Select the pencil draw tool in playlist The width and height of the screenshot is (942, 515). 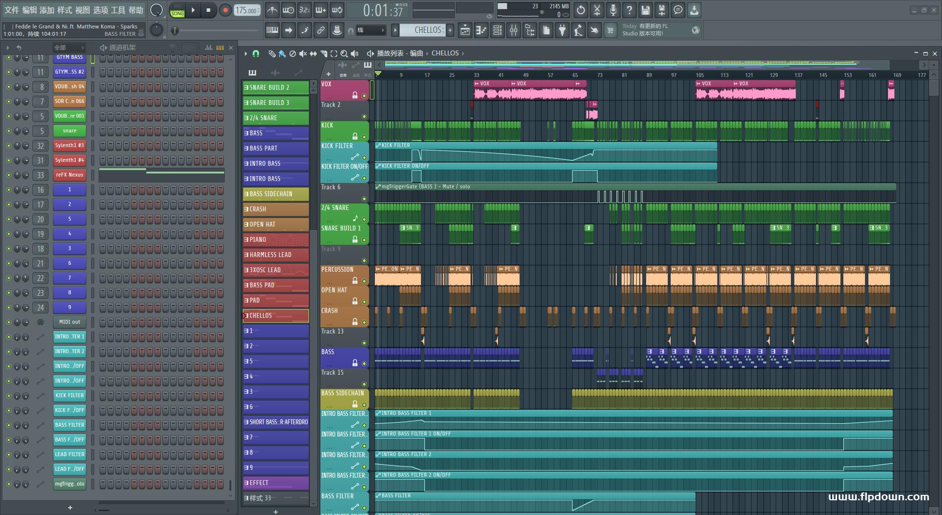(x=271, y=53)
